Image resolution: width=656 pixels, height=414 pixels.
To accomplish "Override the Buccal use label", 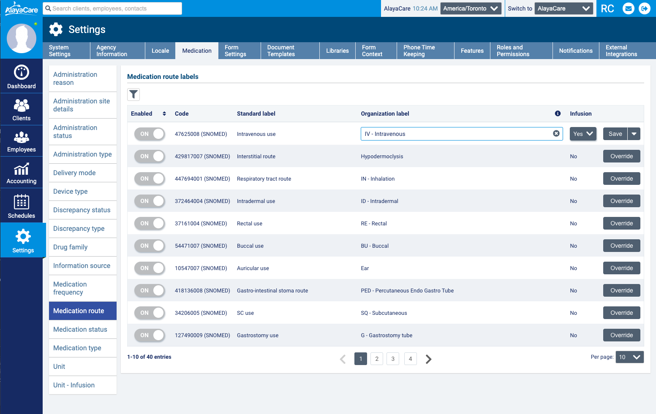I will click(621, 246).
